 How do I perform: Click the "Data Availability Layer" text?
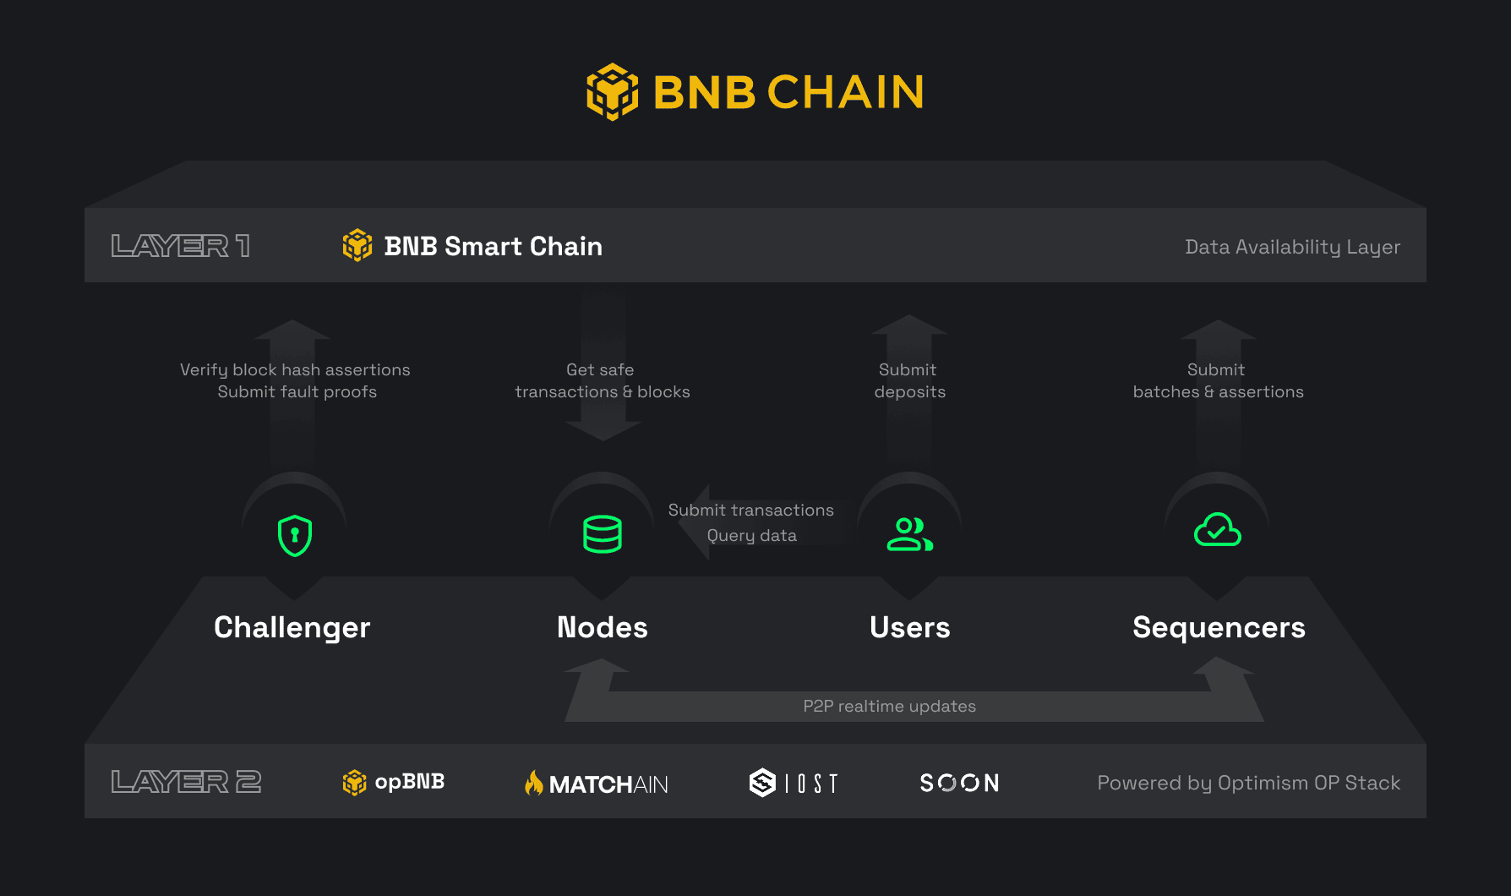pyautogui.click(x=1292, y=247)
